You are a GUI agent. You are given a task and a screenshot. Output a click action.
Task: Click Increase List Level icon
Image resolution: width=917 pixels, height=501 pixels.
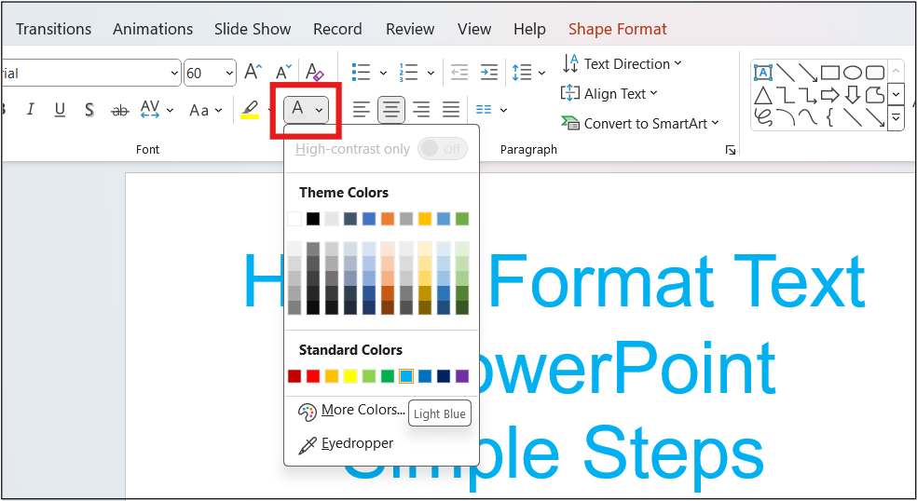488,73
